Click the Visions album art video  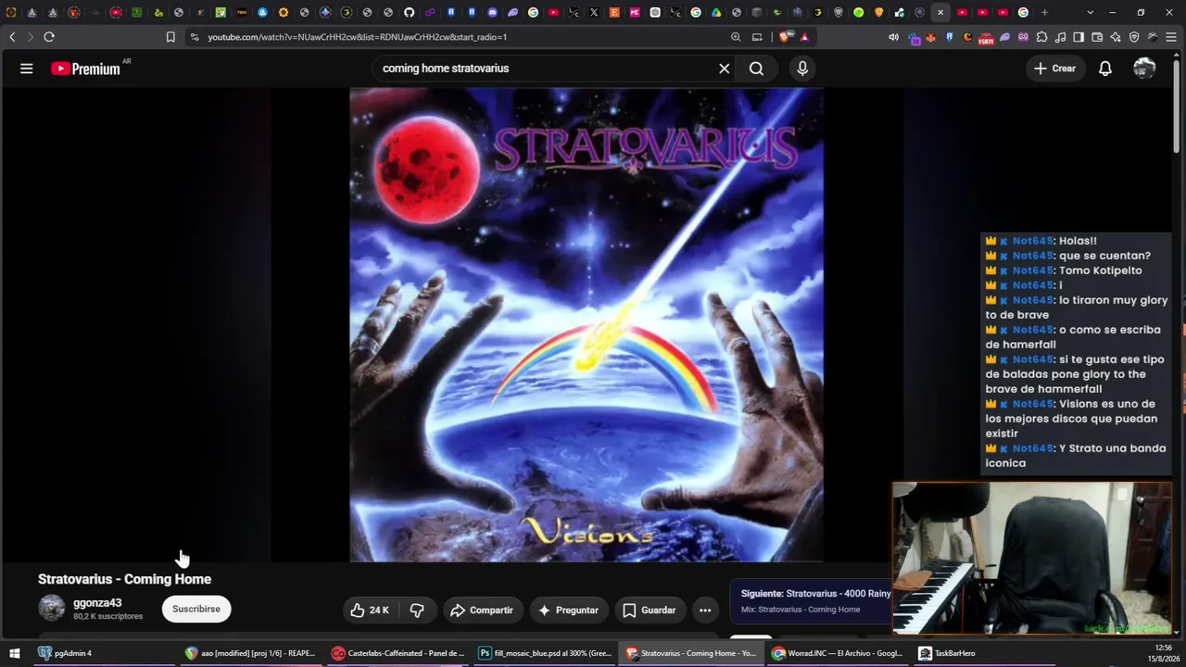[x=587, y=325]
